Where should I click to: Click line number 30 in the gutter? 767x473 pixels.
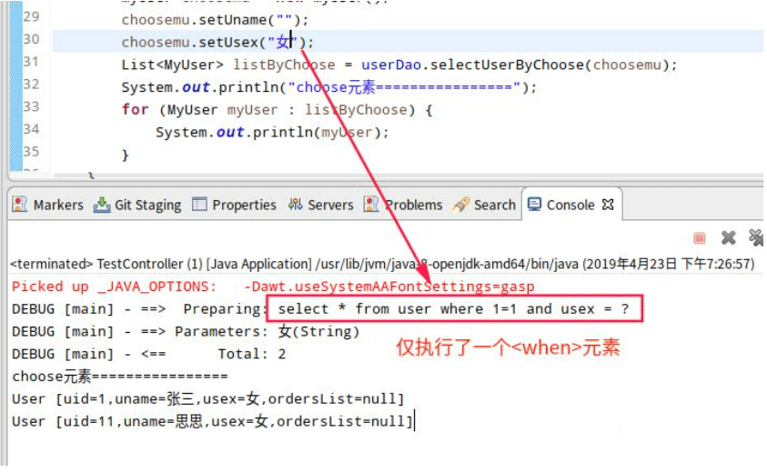[31, 39]
